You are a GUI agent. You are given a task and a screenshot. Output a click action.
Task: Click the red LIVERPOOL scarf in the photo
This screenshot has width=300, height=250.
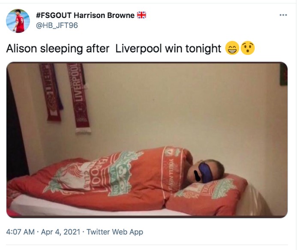79,98
